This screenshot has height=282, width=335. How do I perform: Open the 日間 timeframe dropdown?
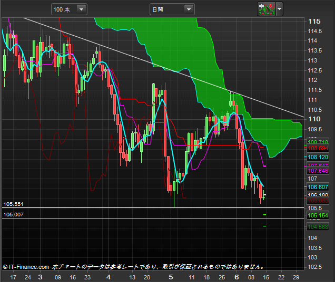(172, 9)
